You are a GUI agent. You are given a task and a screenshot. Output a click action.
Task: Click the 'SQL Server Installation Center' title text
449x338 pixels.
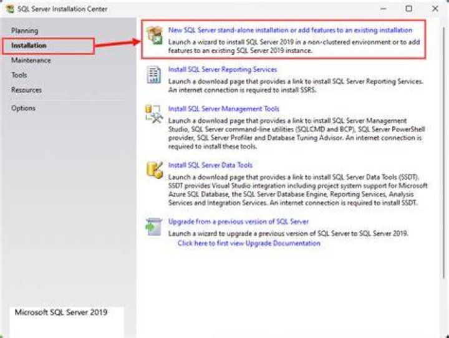pos(62,9)
